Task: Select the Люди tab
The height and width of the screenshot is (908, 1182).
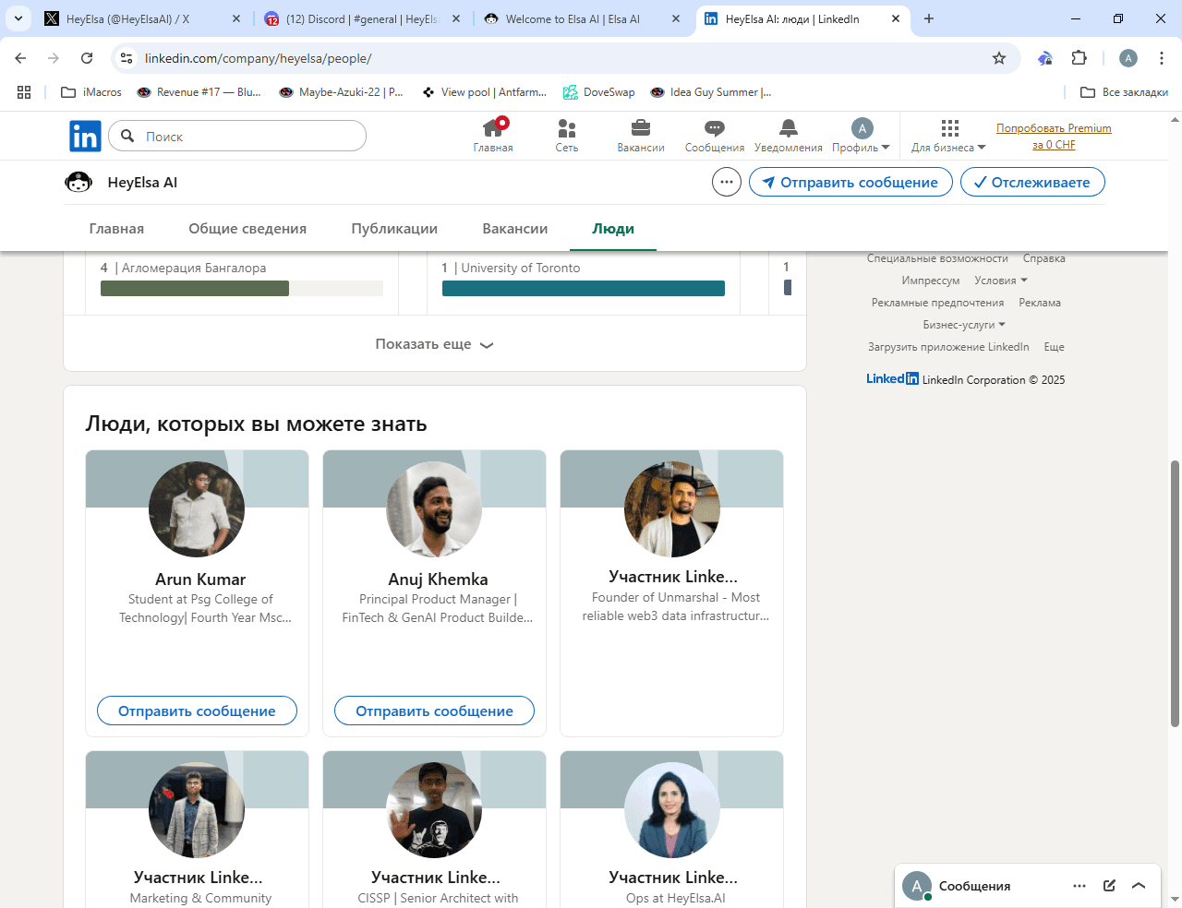Action: pyautogui.click(x=613, y=229)
